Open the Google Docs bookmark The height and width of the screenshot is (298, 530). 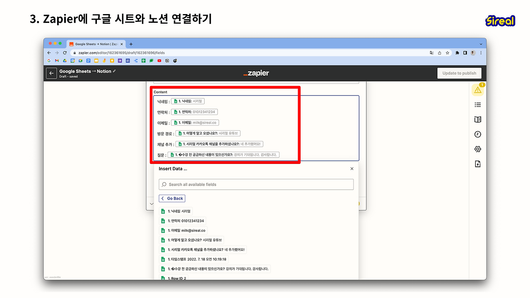[88, 61]
